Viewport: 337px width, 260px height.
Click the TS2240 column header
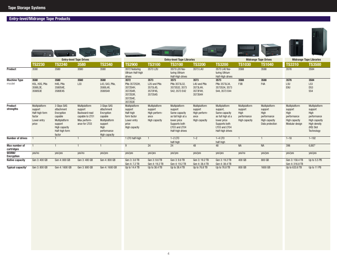(x=61, y=64)
